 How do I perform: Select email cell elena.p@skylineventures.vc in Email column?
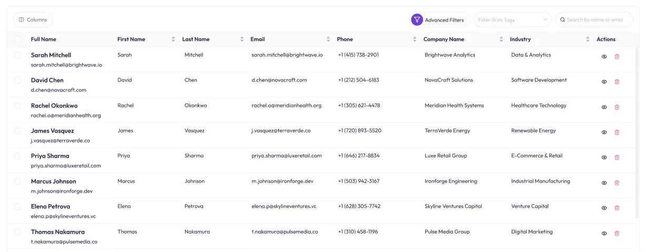[284, 207]
